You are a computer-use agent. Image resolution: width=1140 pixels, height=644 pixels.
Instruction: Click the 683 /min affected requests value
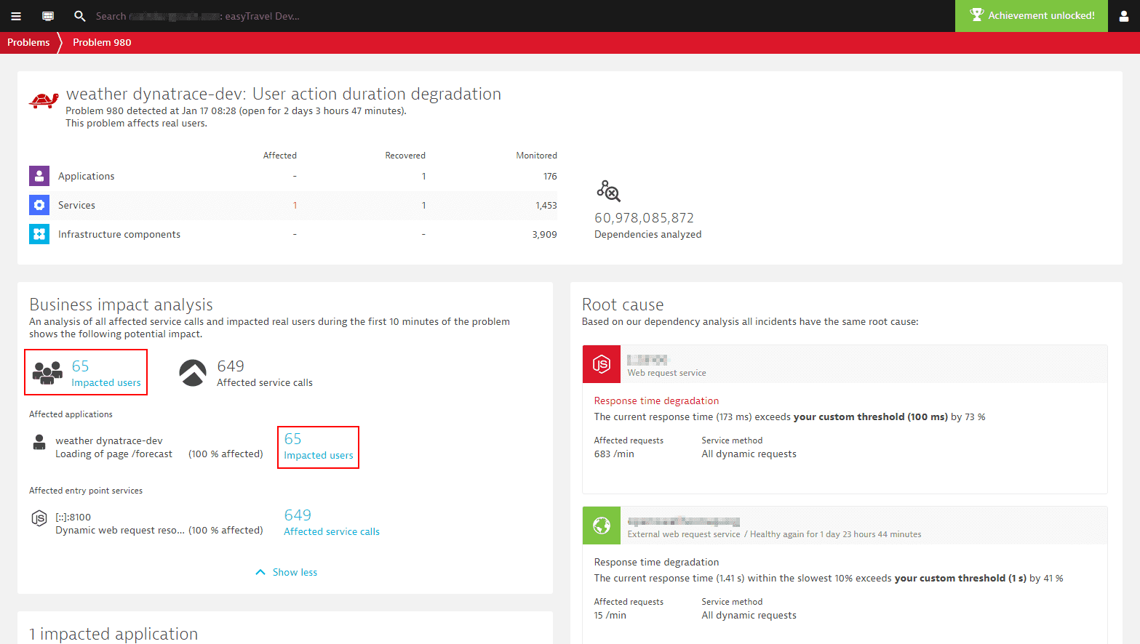(x=614, y=454)
